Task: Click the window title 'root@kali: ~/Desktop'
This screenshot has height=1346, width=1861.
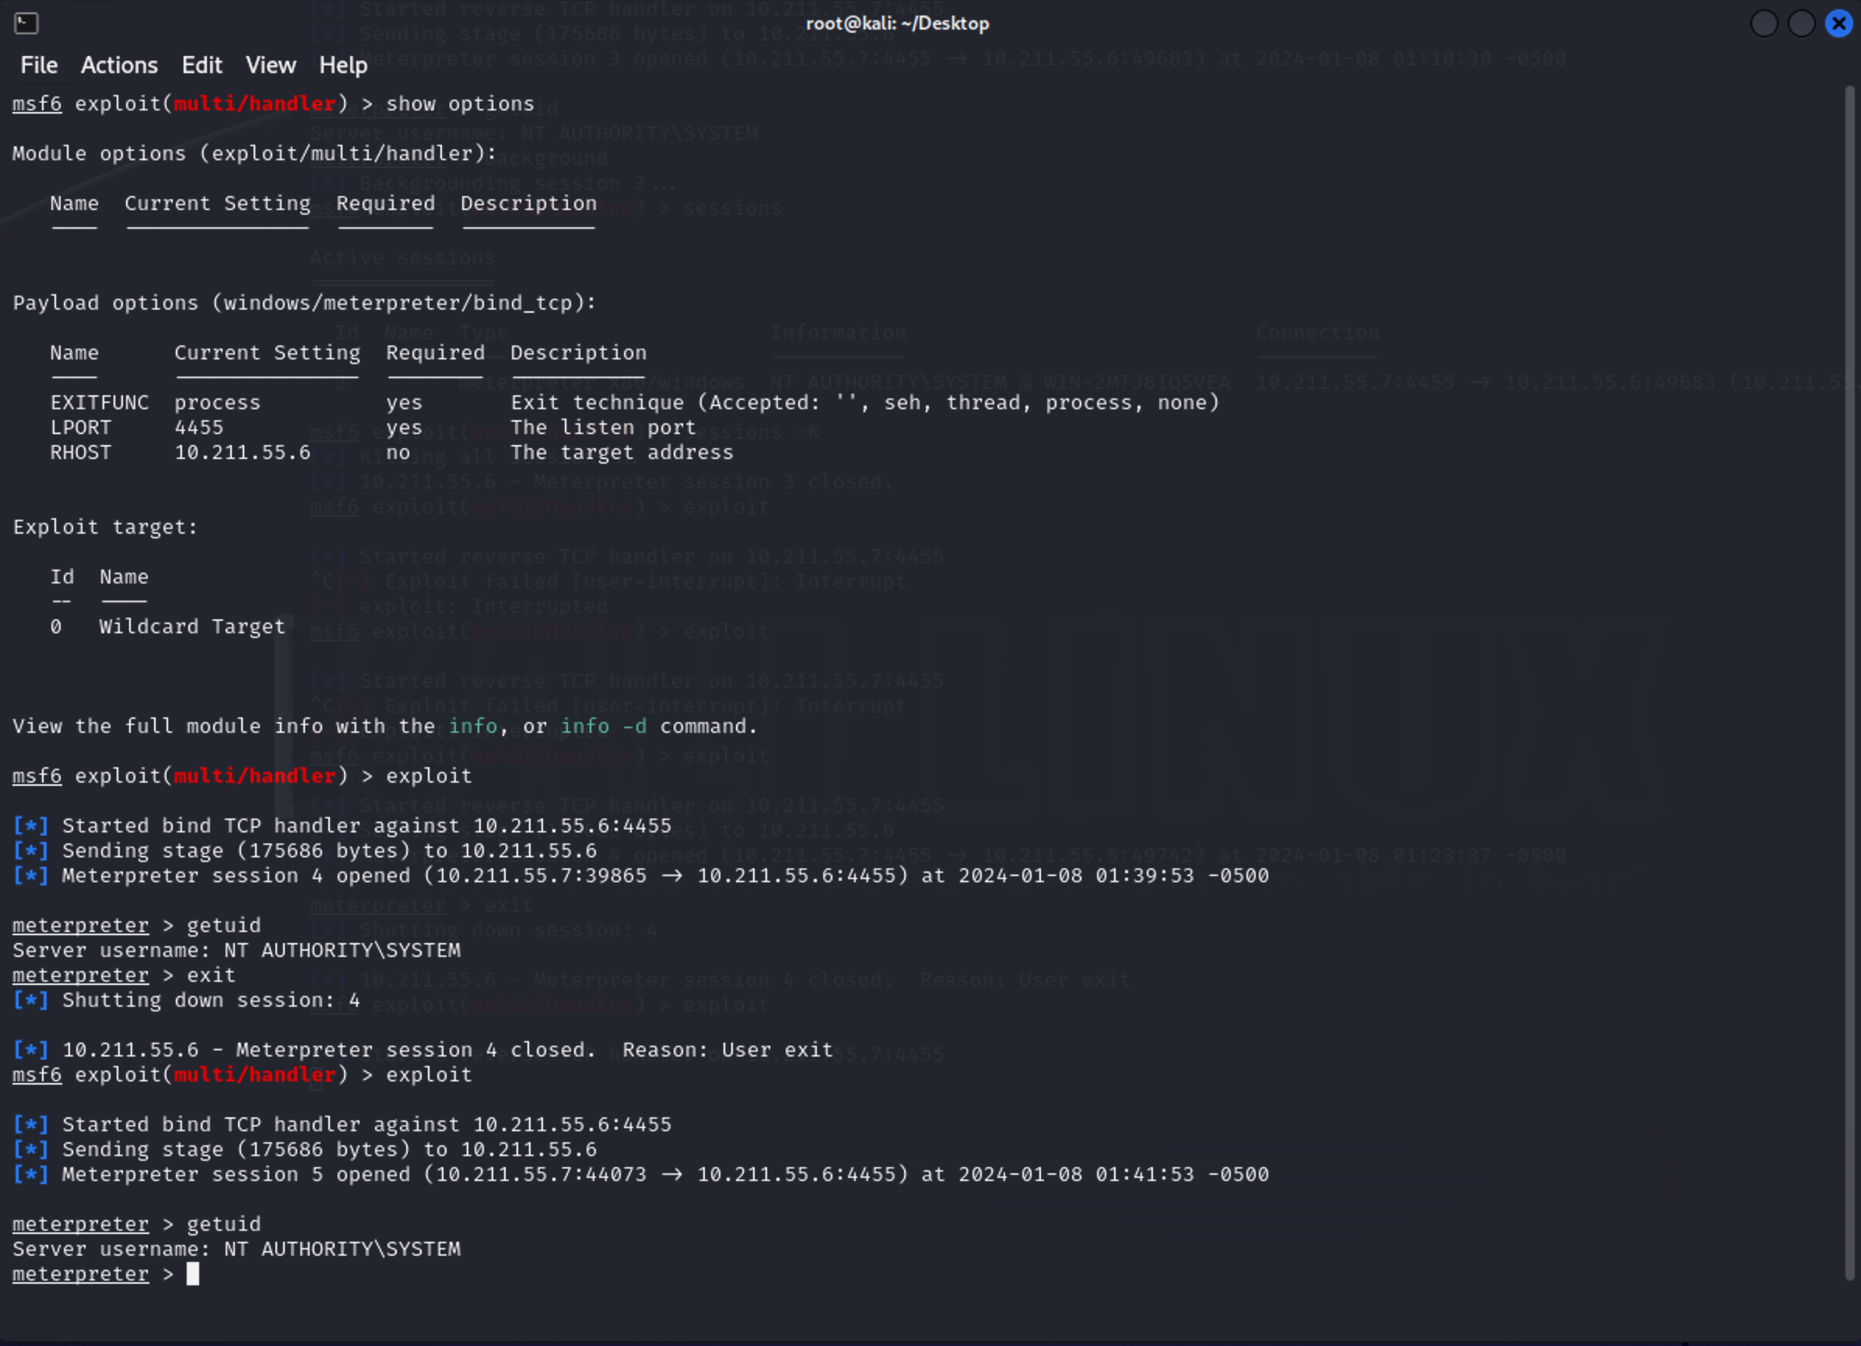Action: point(897,23)
